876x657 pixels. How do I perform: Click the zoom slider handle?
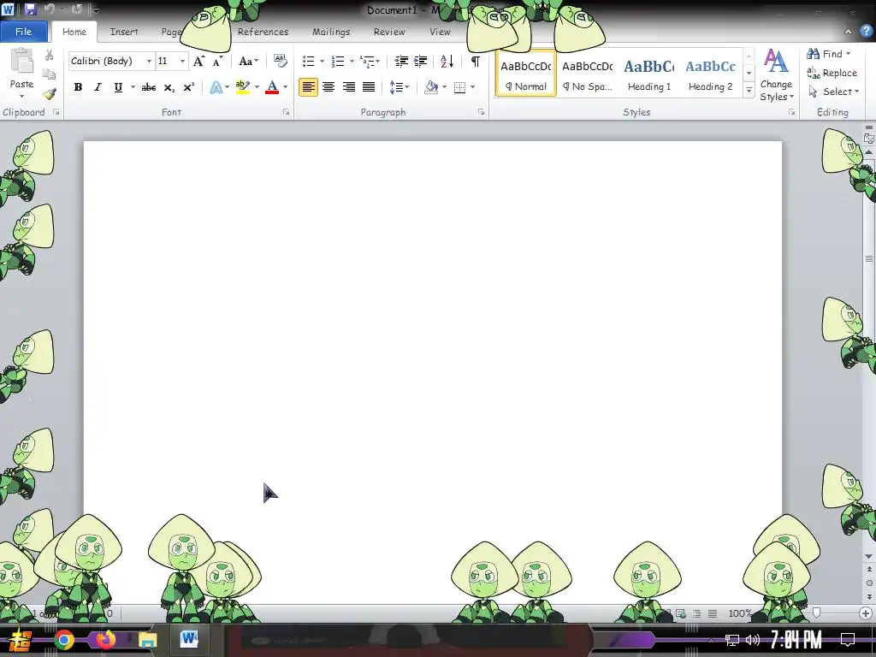click(816, 613)
